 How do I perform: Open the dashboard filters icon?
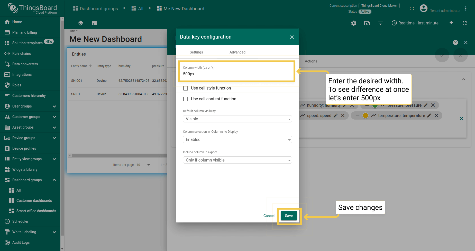tap(380, 23)
